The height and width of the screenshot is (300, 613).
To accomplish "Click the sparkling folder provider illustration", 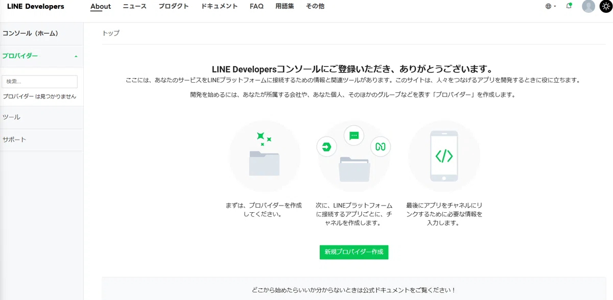I will click(x=265, y=156).
